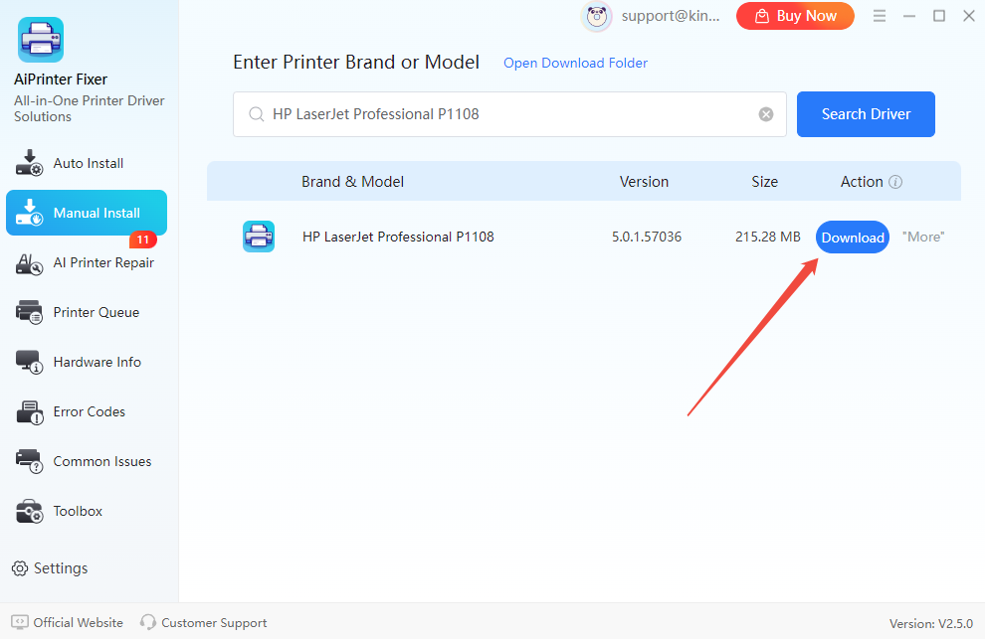The width and height of the screenshot is (985, 639).
Task: Click the panda user avatar
Action: click(x=597, y=16)
